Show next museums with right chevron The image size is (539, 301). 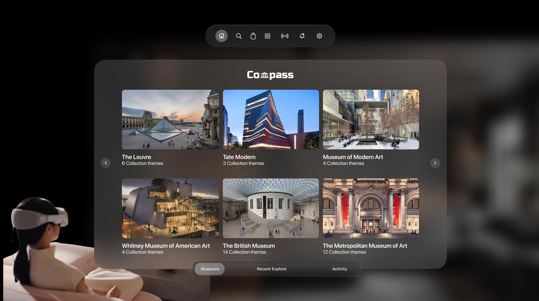[435, 163]
